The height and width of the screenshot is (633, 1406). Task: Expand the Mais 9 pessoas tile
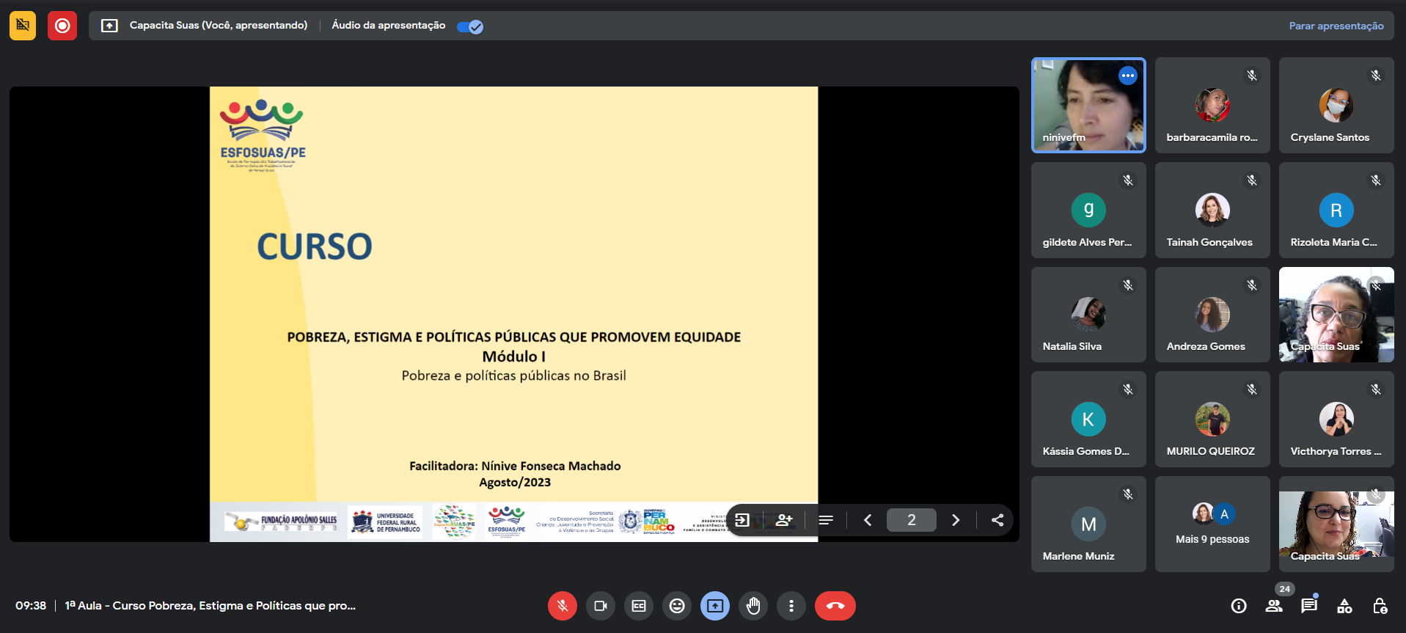[x=1212, y=524]
